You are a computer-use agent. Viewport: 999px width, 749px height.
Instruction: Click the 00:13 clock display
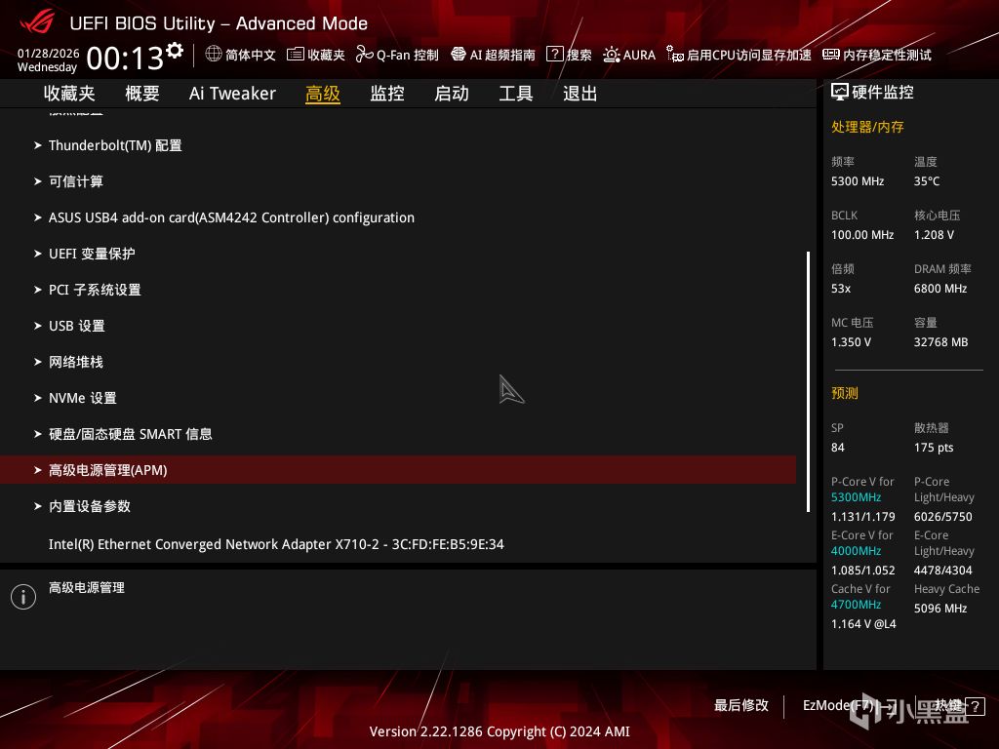tap(125, 59)
